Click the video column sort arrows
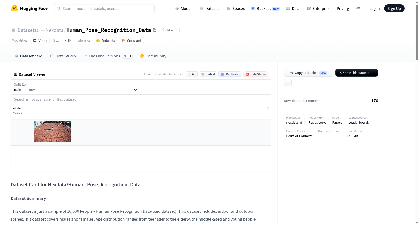 [268, 108]
